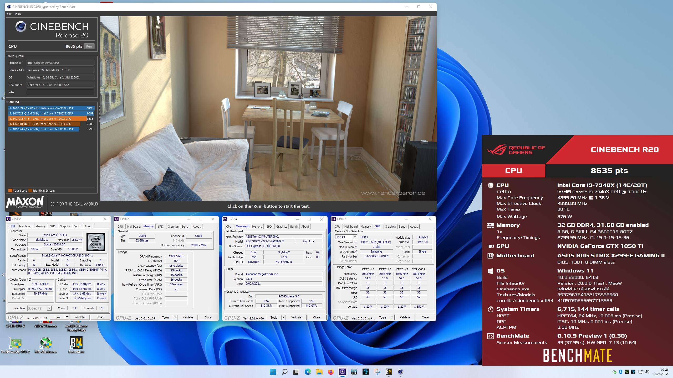This screenshot has height=378, width=673.
Task: Expand Tools dropdown in CPU-Z CPU window
Action: [67, 317]
